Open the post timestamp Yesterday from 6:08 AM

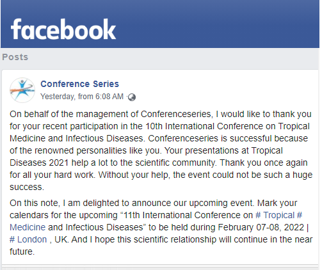[x=82, y=97]
